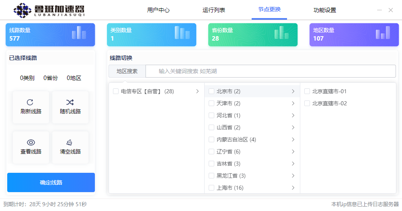Expand the 电信专区 category chevron
The image size is (402, 211).
point(197,91)
